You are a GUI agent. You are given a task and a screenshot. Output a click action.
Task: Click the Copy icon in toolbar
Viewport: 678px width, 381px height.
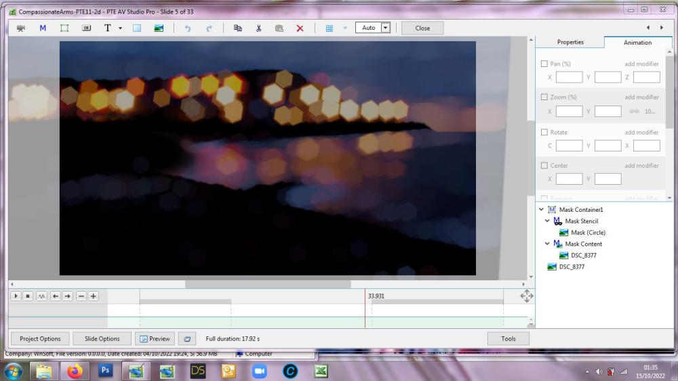pos(237,28)
